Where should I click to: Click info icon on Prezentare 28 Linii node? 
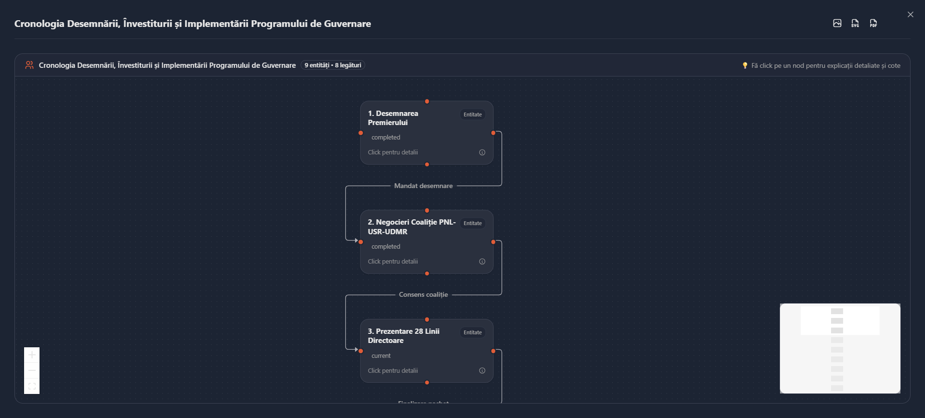(482, 371)
